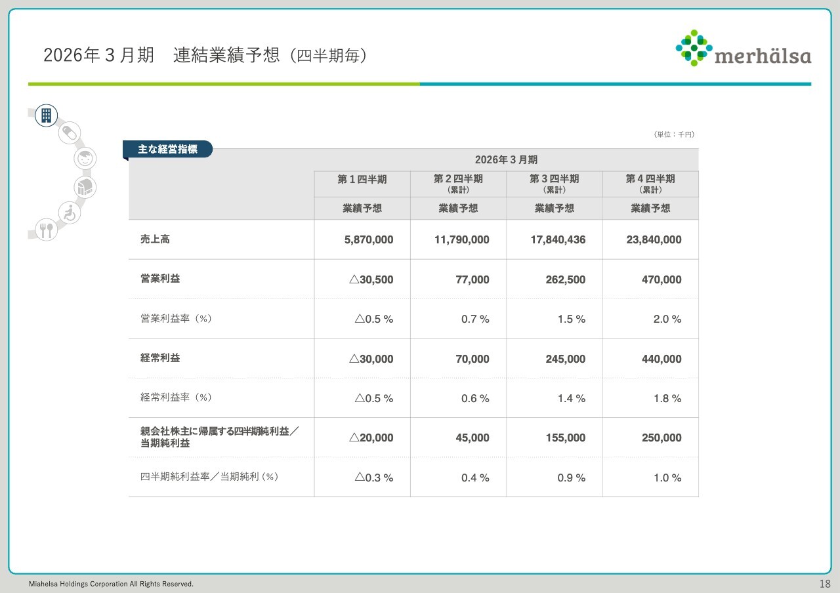Image resolution: width=840 pixels, height=593 pixels.
Task: Click the 0.7 % operating margin cell
Action: tap(475, 319)
